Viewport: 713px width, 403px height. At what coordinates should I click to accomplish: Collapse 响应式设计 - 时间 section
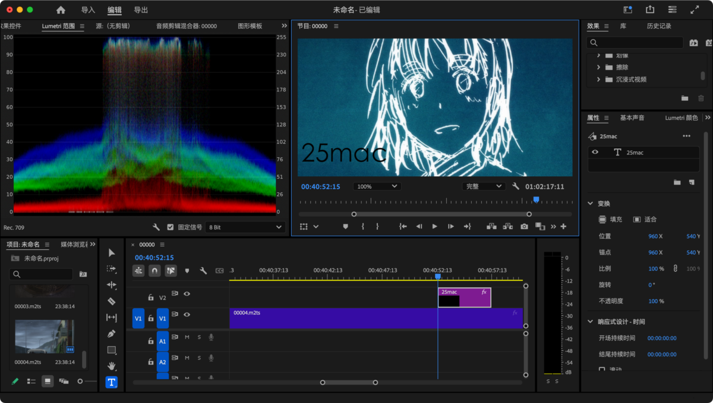[x=591, y=322]
